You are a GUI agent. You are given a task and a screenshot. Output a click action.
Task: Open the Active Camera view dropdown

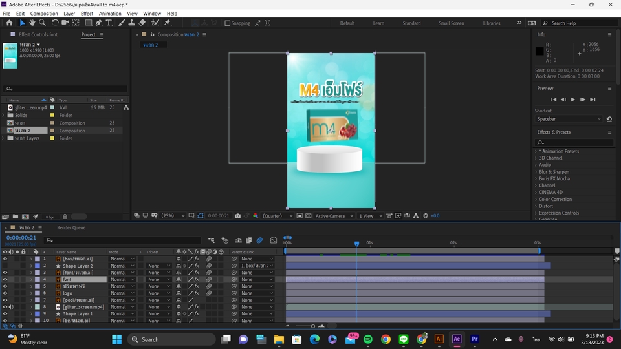pyautogui.click(x=334, y=216)
